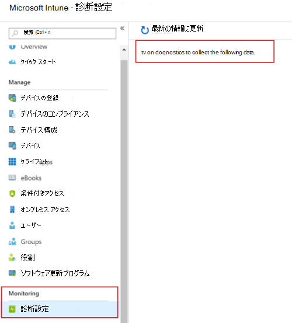
Task: Click the search box in the sidebar
Action: click(x=62, y=33)
